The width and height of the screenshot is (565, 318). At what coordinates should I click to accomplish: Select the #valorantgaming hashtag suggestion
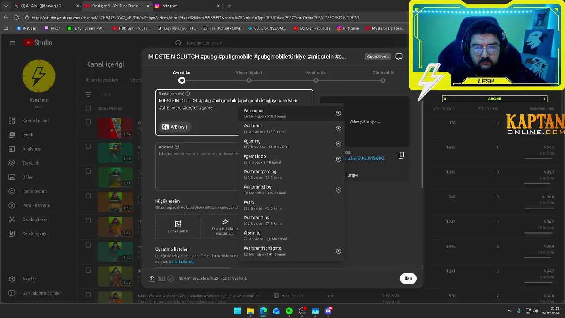(291, 174)
